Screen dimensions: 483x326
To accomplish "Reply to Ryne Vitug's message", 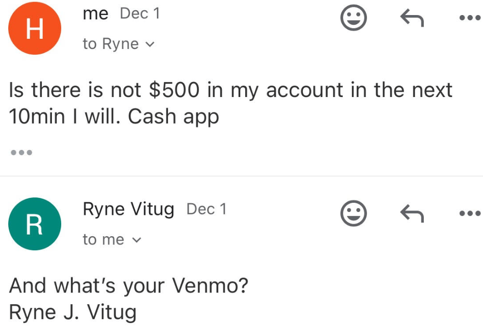I will (412, 213).
